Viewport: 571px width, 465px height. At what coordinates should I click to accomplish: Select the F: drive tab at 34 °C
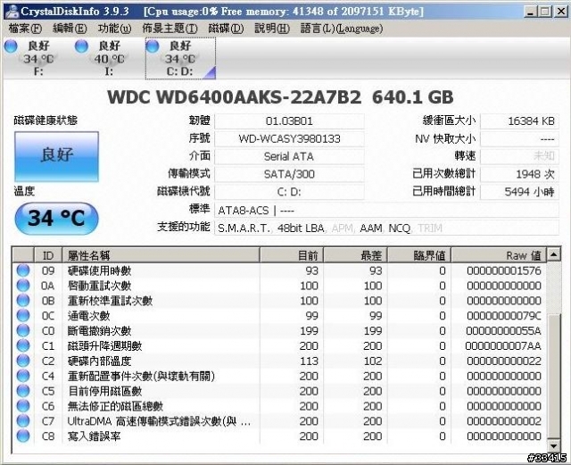[x=38, y=58]
